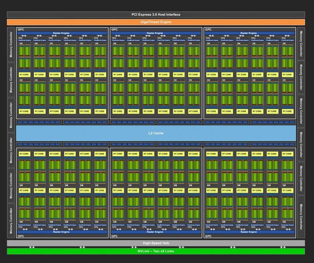Screen dimensions: 314x263
Task: Select the Raster Engine bar in bottom-middle GPC
Action: tap(156, 232)
